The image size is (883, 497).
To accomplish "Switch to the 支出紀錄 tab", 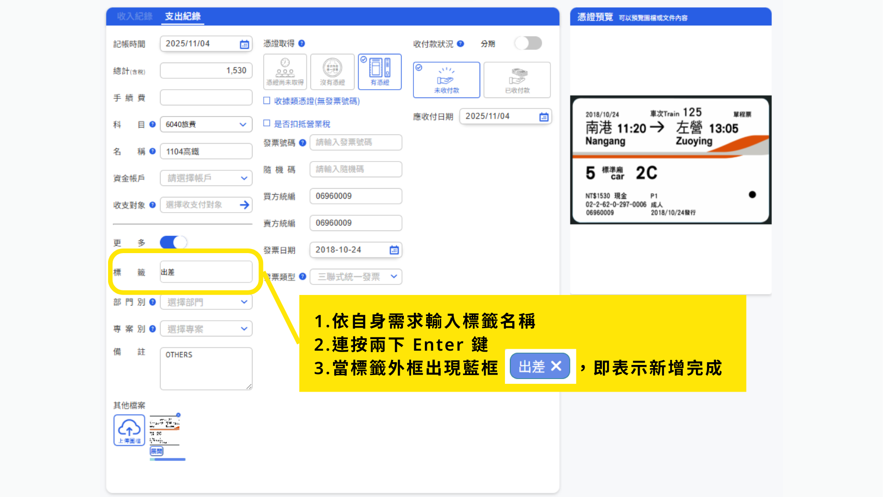I will 183,17.
